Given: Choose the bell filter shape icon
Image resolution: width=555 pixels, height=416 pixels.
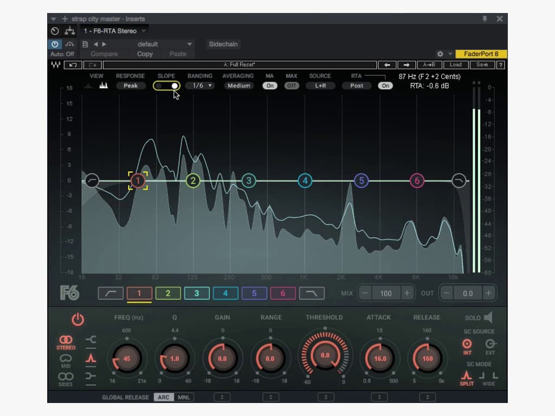Looking at the screenshot, I should point(91,359).
